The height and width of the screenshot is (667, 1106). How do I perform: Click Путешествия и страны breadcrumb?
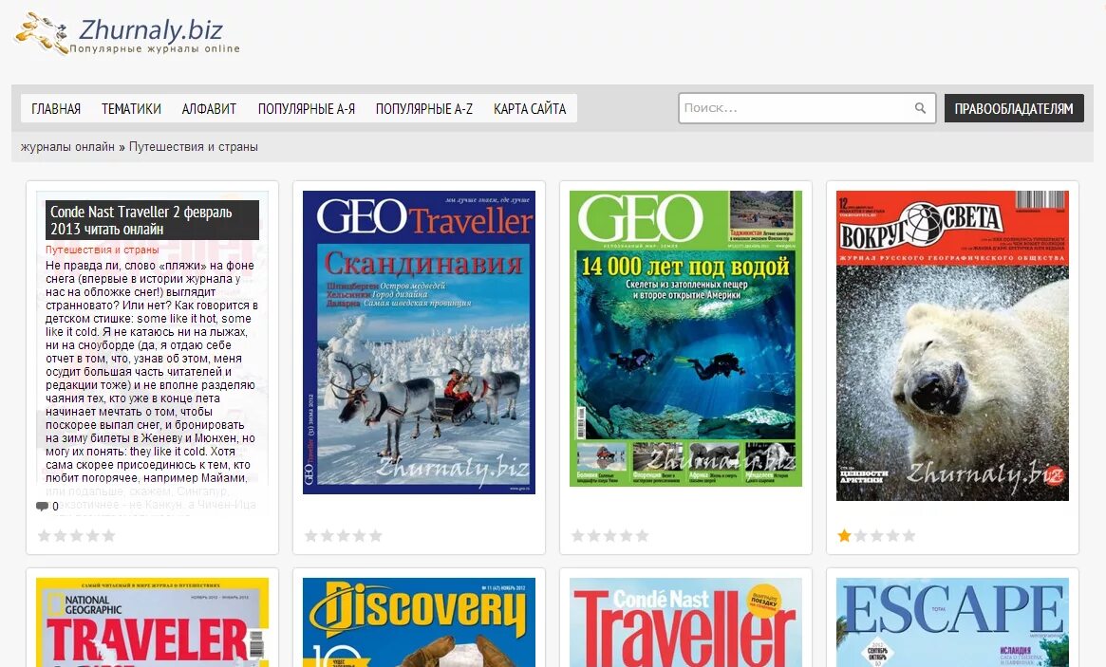click(x=194, y=147)
